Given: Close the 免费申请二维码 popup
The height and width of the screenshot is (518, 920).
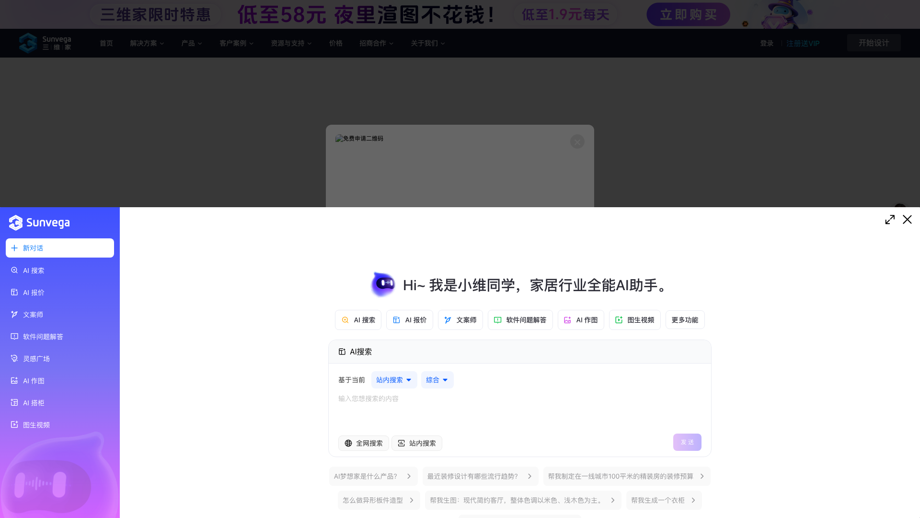Looking at the screenshot, I should pyautogui.click(x=577, y=141).
